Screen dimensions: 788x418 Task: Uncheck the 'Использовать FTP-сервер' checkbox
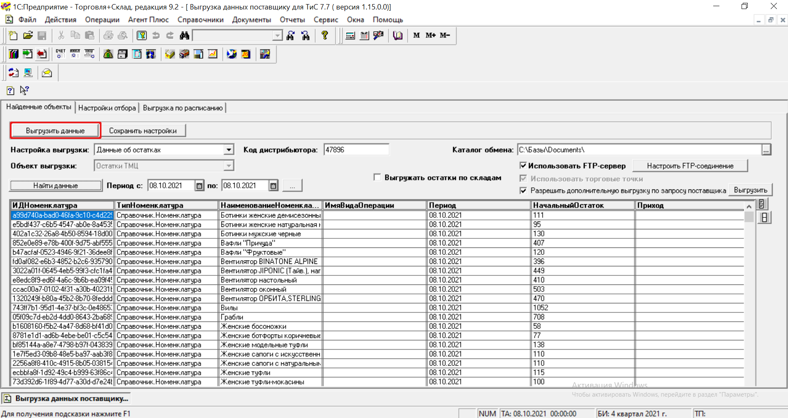pyautogui.click(x=523, y=166)
